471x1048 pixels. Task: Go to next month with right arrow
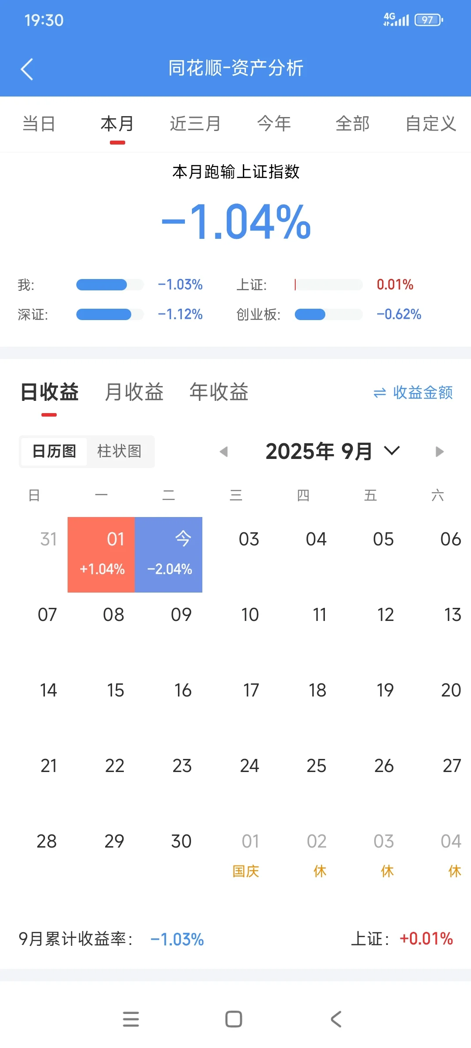pos(439,452)
